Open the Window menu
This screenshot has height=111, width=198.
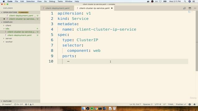click(x=69, y=1)
